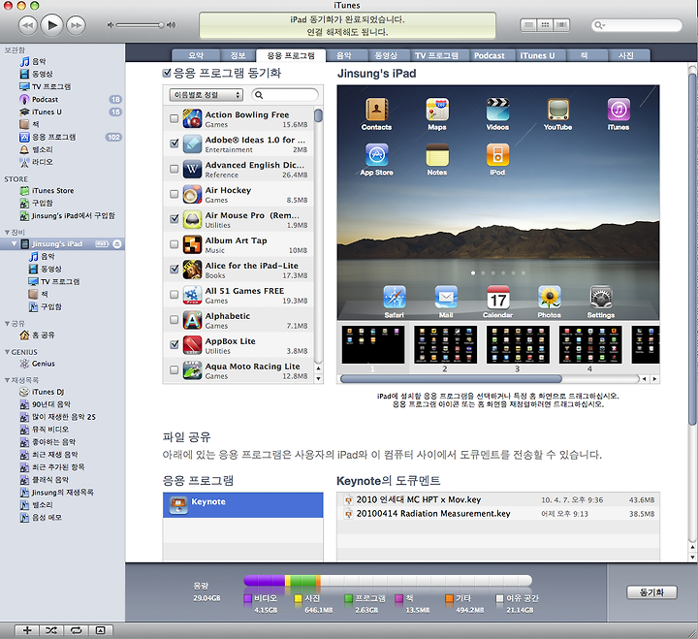Select home screen thumbnail 4
The image size is (698, 639).
tap(590, 344)
